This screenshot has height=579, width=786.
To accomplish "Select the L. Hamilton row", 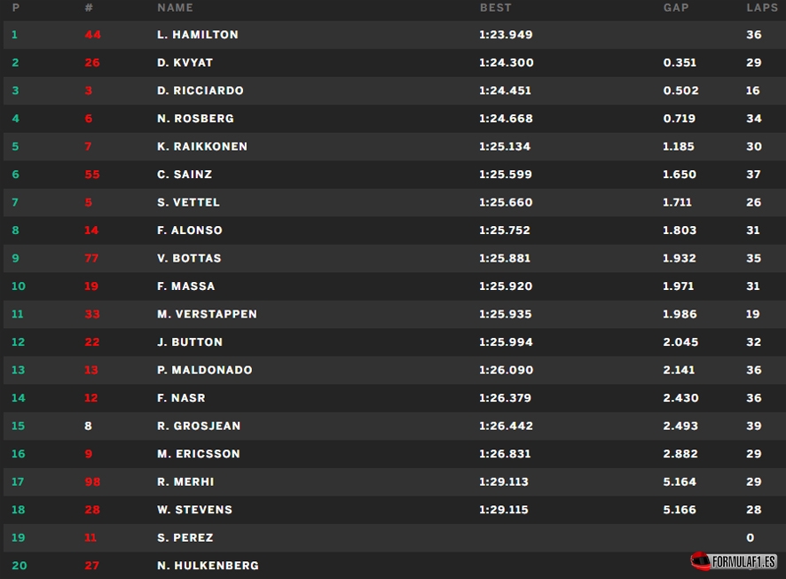I will pos(395,35).
